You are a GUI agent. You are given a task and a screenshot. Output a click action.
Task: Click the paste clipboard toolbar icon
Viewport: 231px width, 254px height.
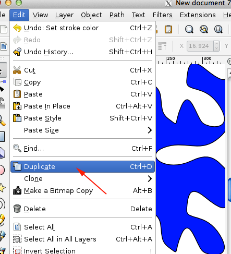[x=168, y=29]
